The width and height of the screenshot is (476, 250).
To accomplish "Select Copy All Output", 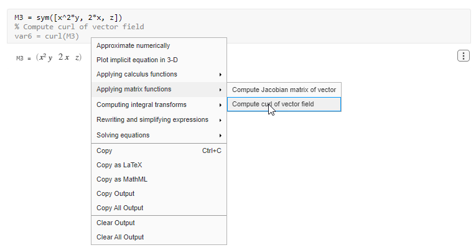I will tap(120, 208).
